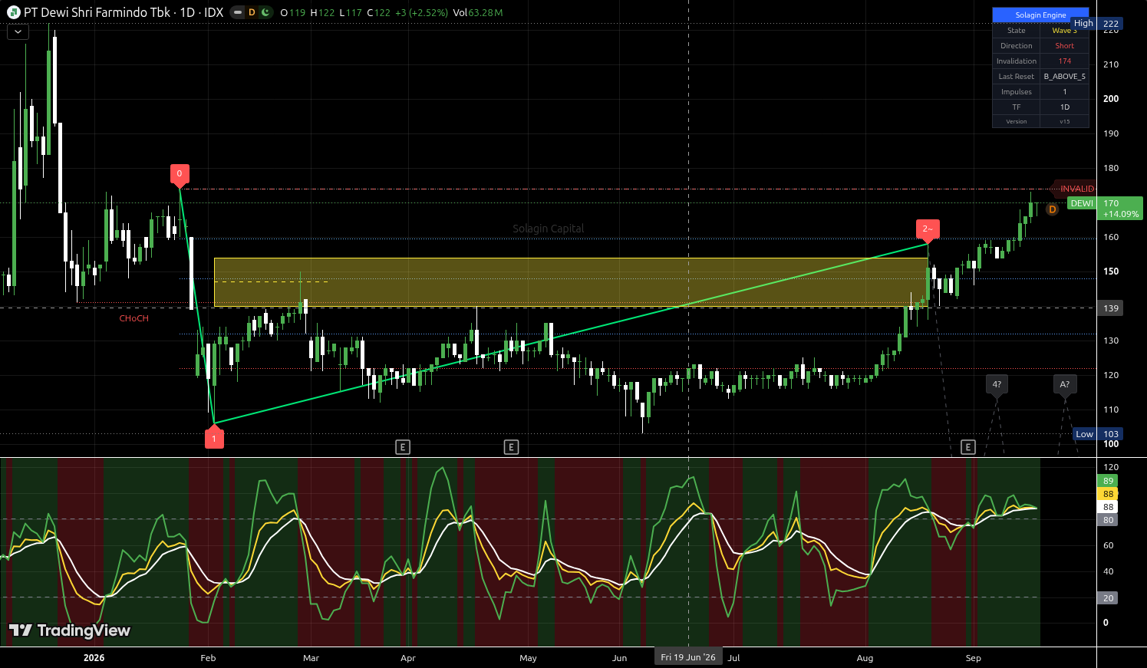Click the red wave marker labeled 2~
The width and height of the screenshot is (1147, 668).
tap(928, 229)
